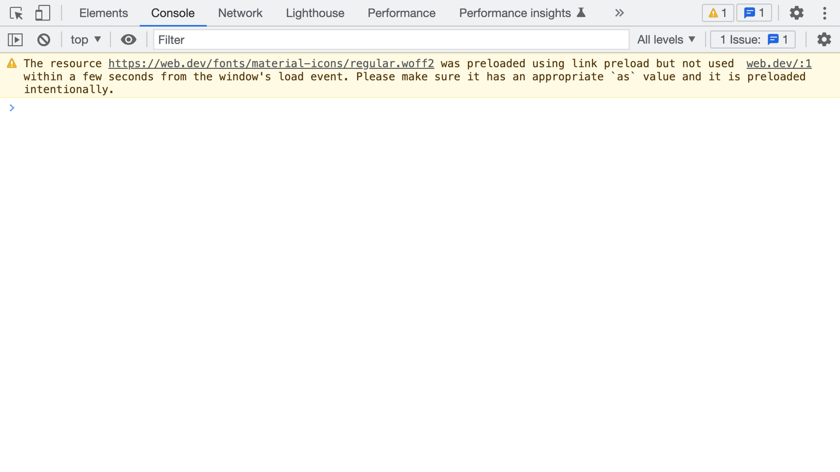Click the blue issues message badge
The image size is (840, 472).
tap(754, 13)
